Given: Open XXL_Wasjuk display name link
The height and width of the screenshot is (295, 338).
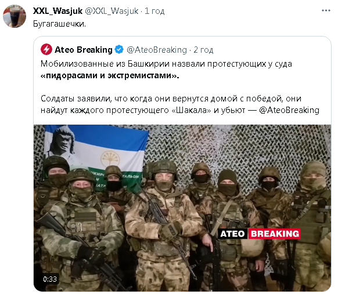Looking at the screenshot, I should click(57, 10).
